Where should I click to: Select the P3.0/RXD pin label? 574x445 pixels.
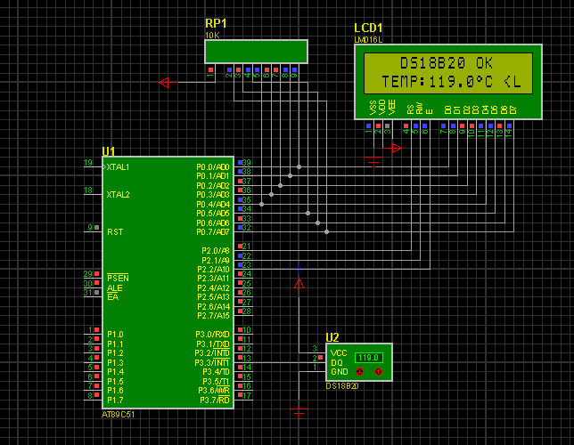212,335
